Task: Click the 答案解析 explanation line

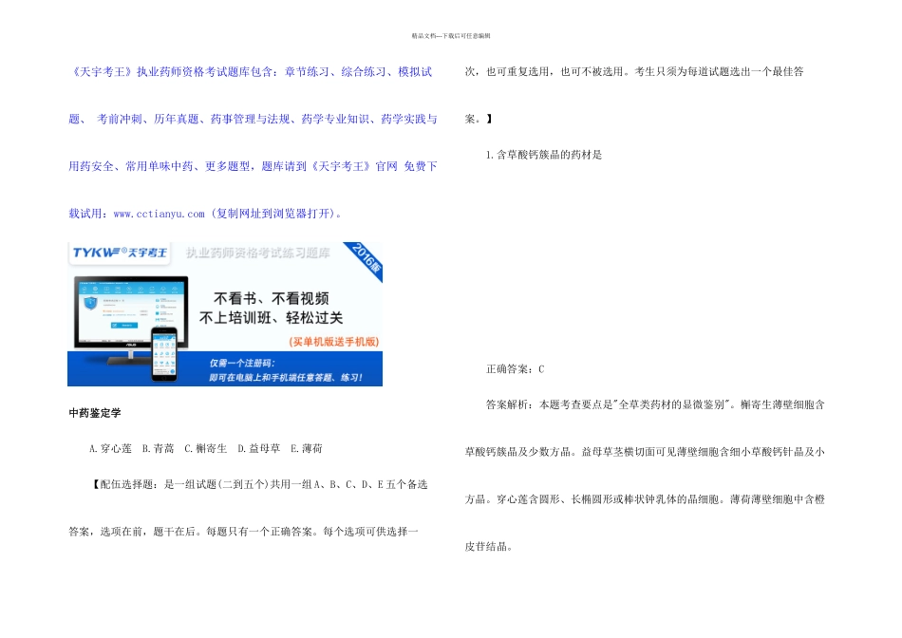Action: click(x=655, y=405)
